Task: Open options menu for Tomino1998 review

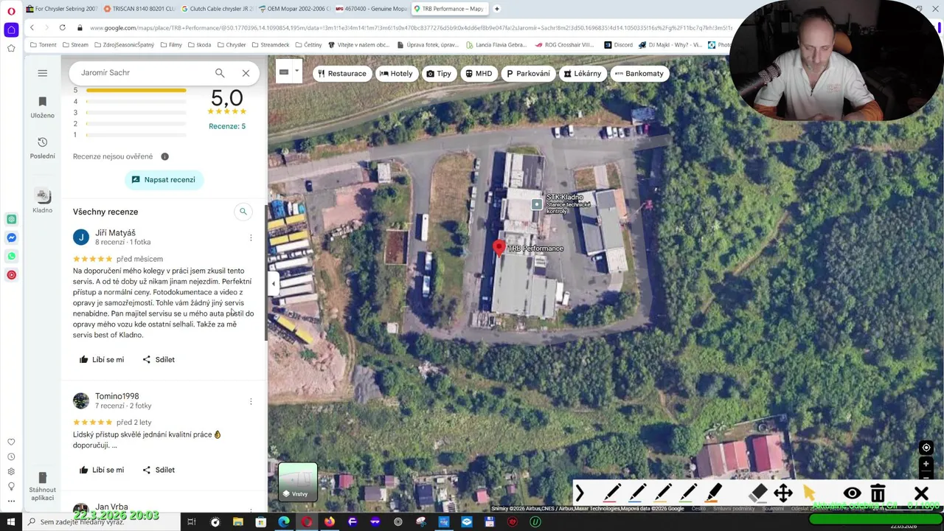Action: click(251, 401)
